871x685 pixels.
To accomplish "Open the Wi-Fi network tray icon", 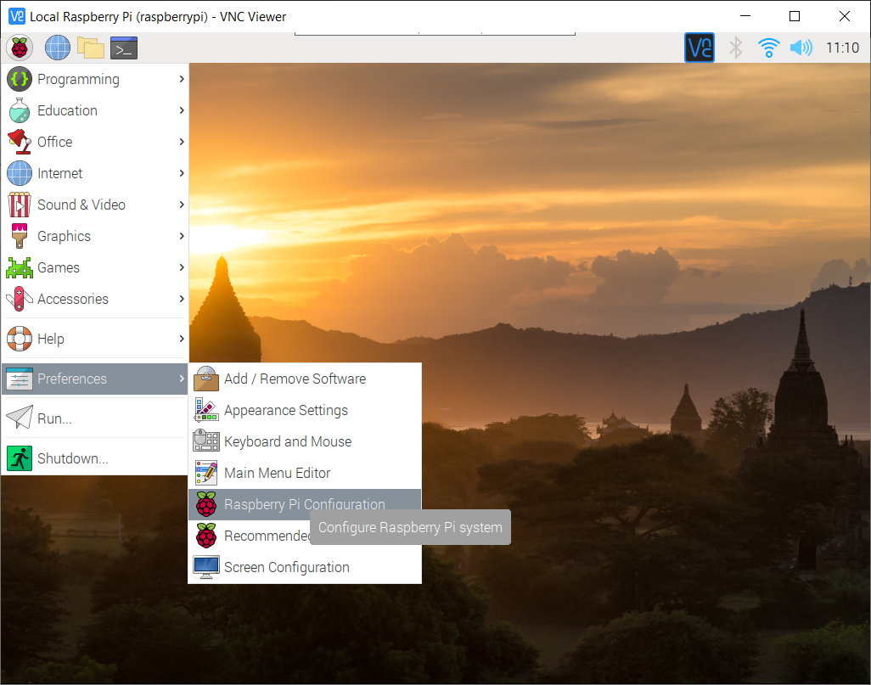I will (769, 48).
